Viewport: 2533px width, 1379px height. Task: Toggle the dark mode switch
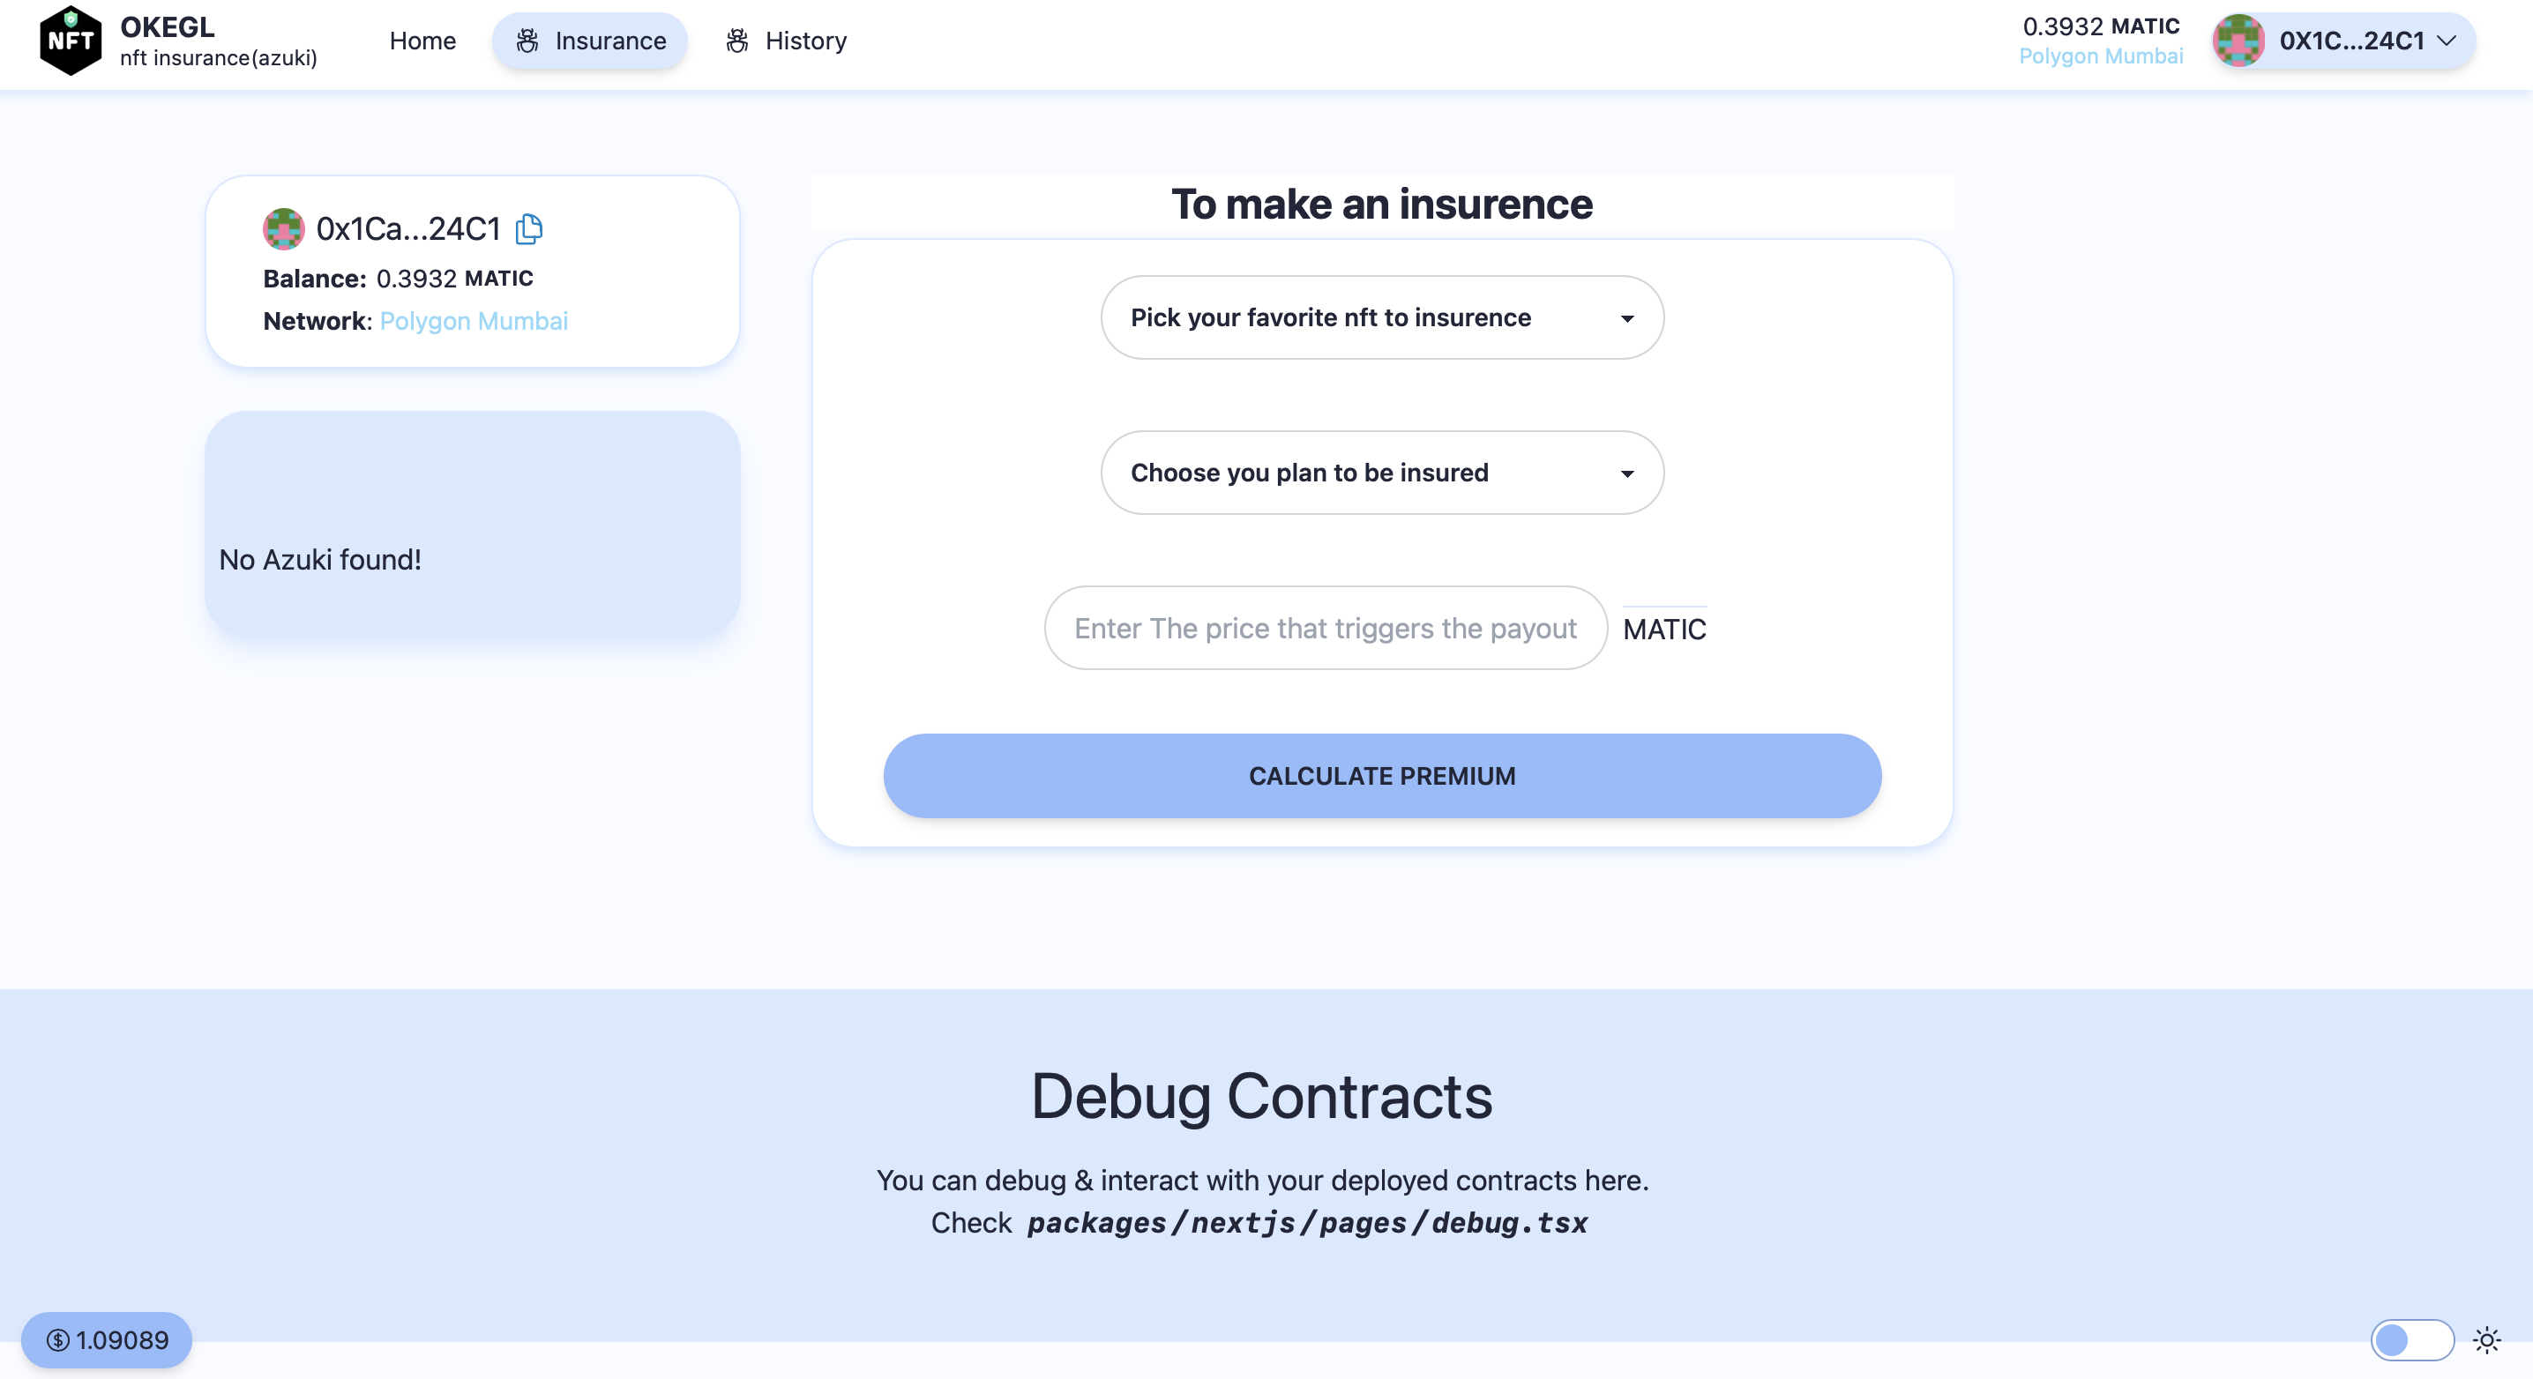click(x=2412, y=1339)
